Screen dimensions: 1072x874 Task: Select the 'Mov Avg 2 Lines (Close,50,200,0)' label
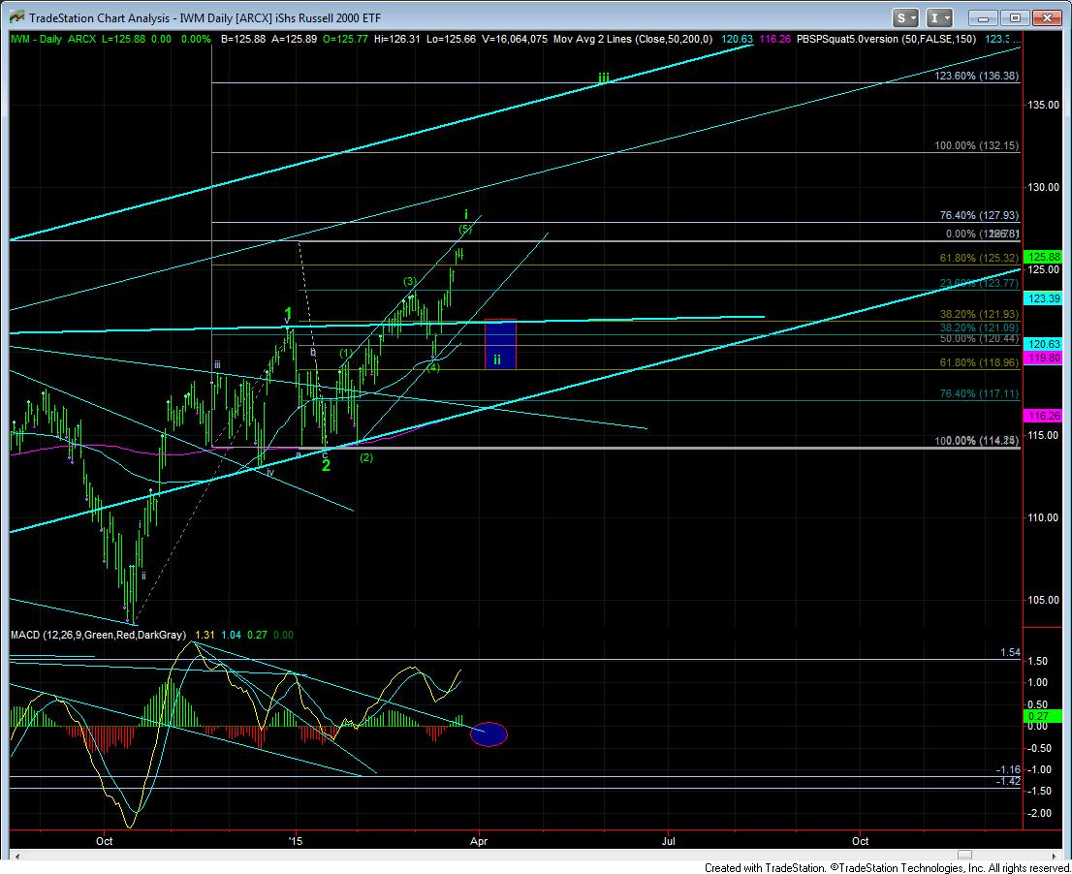[633, 39]
